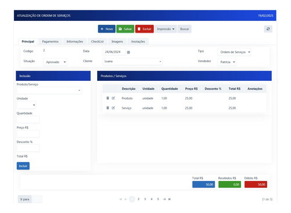Click the green Salvar button
Image resolution: width=291 pixels, height=213 pixels.
pos(125,29)
